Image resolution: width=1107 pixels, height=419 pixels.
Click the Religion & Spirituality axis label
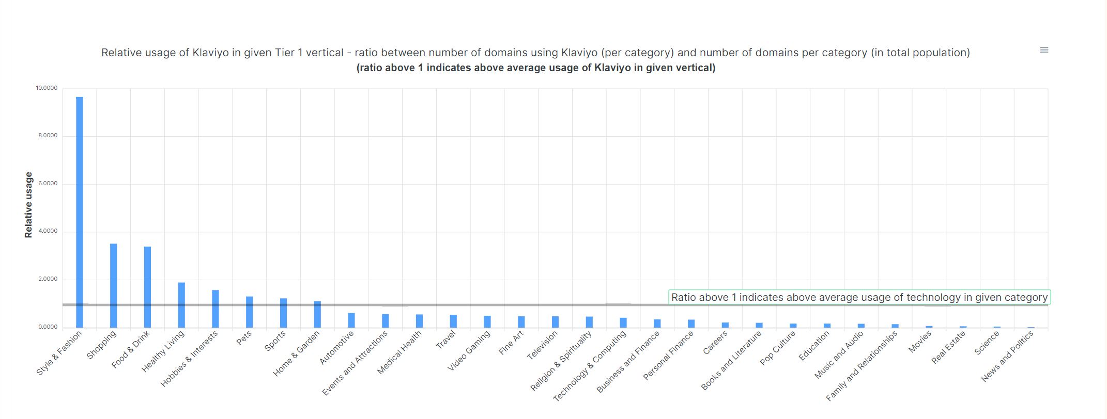[561, 361]
